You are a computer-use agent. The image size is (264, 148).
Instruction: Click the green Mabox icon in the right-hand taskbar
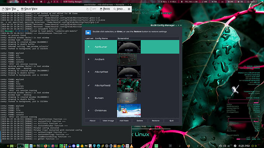(x=156, y=146)
